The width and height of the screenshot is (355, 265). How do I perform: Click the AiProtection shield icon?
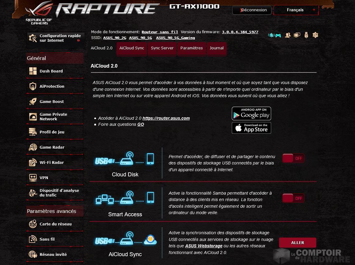(33, 87)
